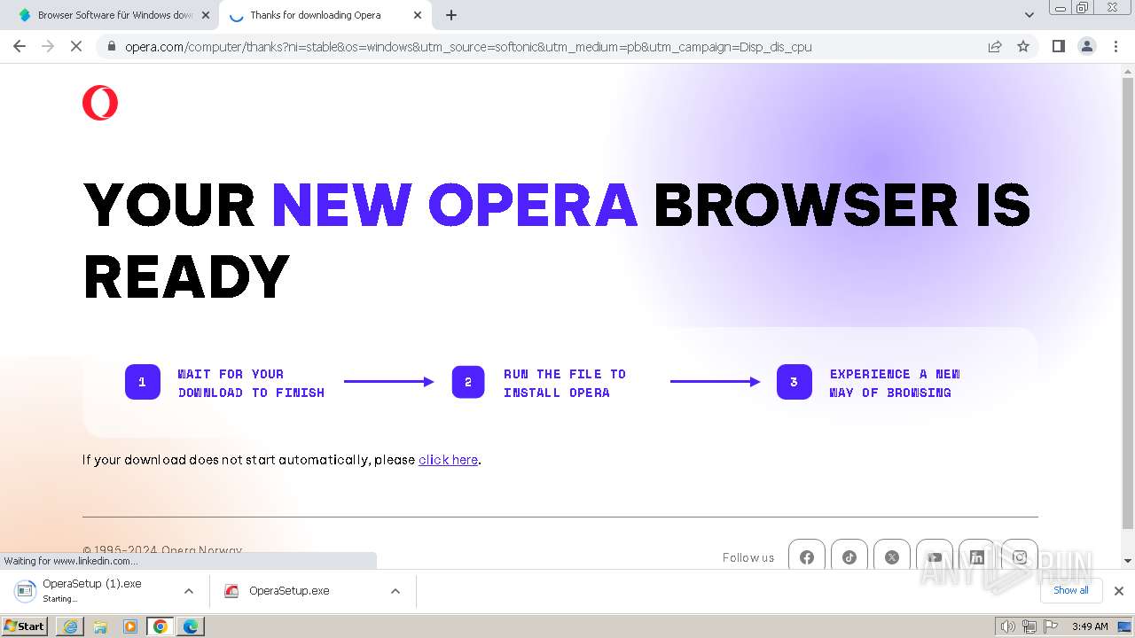Close the Thanks for downloading Opera tab
The width and height of the screenshot is (1135, 638).
click(x=418, y=15)
